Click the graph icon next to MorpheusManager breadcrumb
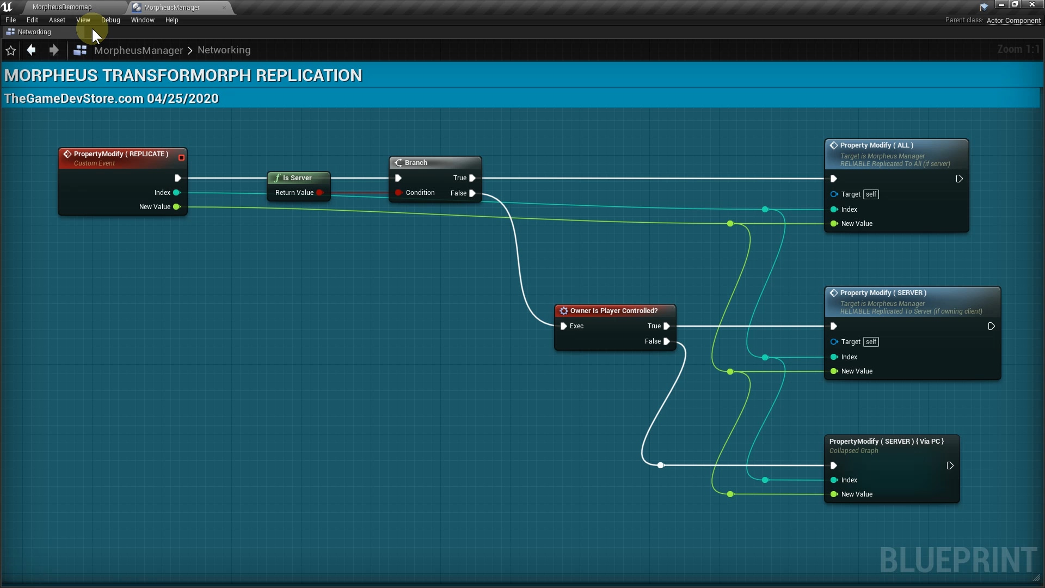Image resolution: width=1045 pixels, height=588 pixels. pyautogui.click(x=79, y=50)
